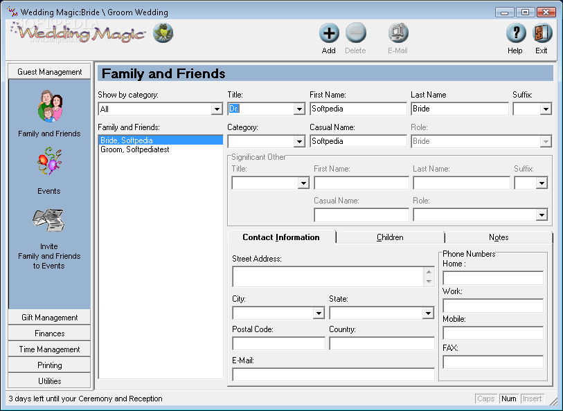Click the E-Mail computer icon
Viewport: 563px width, 411px height.
[x=397, y=33]
